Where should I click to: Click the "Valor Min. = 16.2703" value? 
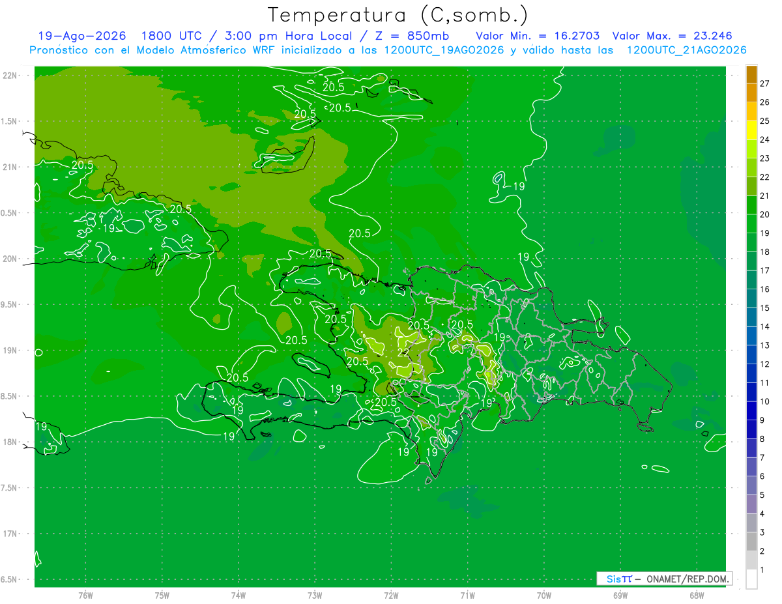tap(538, 36)
